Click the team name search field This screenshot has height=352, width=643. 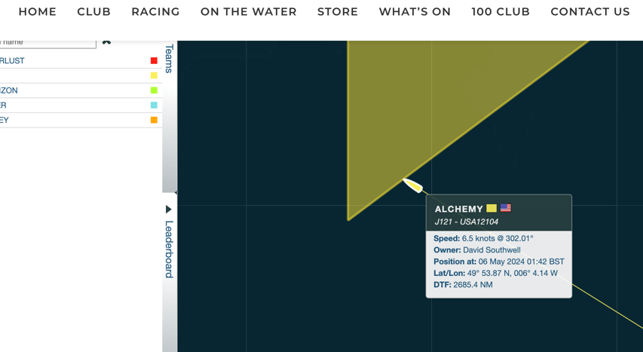(47, 42)
